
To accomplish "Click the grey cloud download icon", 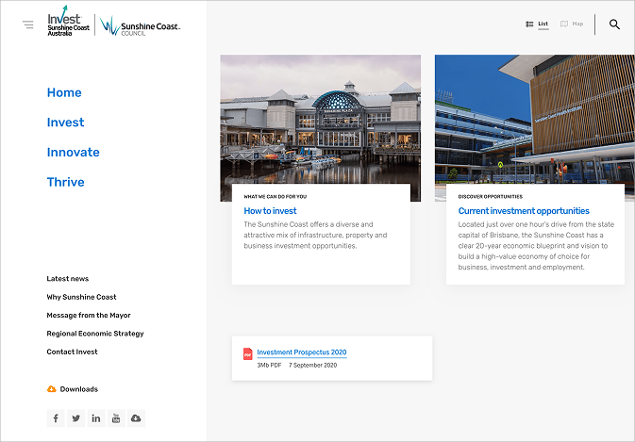I will (x=136, y=418).
